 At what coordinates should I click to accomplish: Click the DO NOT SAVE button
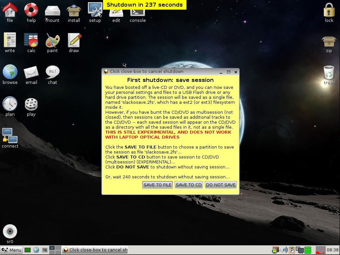221,185
